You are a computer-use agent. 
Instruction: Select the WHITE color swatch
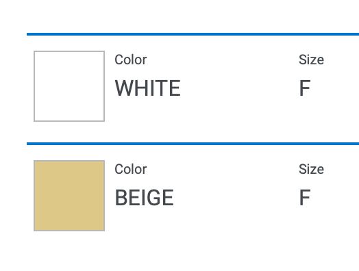[x=69, y=86]
